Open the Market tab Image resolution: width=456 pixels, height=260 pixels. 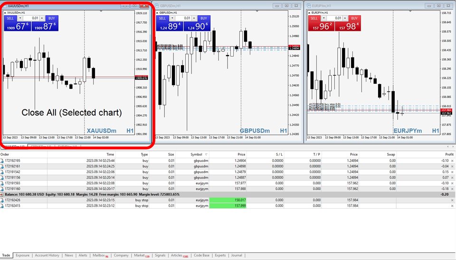coord(142,255)
